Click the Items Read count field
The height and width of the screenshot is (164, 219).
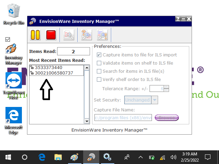74,51
